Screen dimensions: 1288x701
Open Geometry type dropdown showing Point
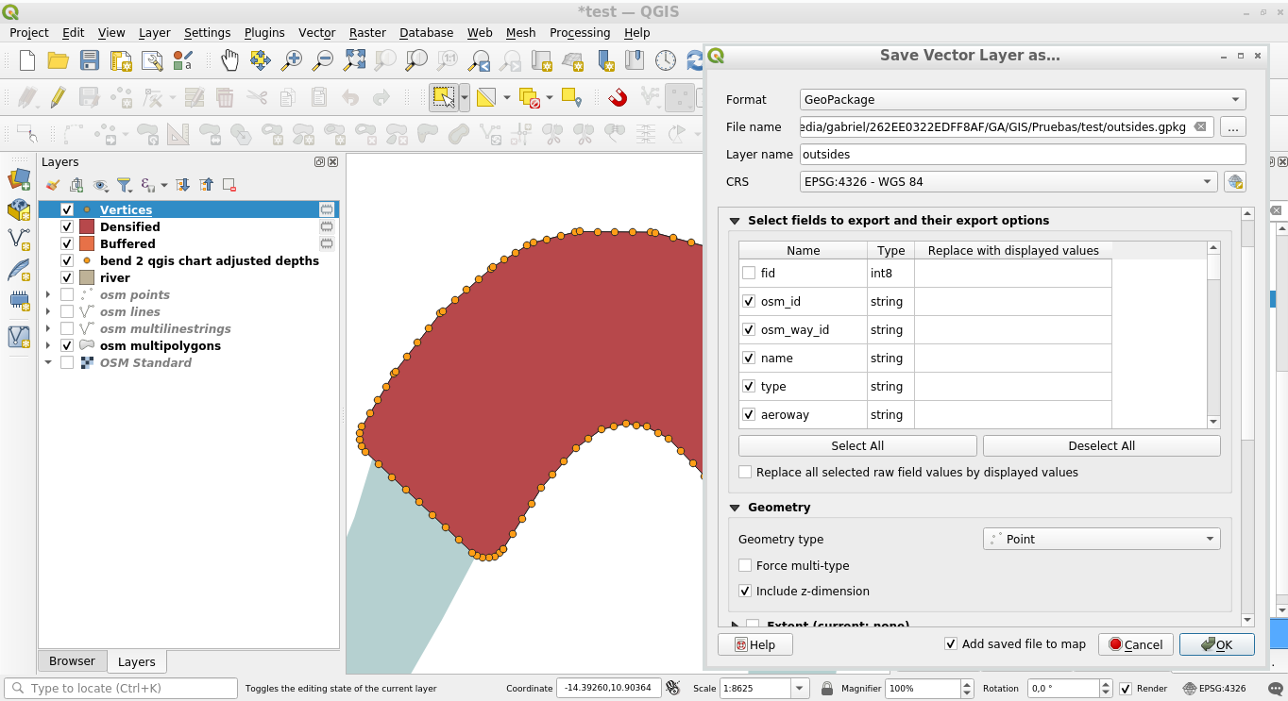click(1102, 539)
